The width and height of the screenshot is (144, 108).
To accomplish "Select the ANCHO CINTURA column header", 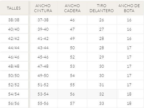I will [43, 8].
